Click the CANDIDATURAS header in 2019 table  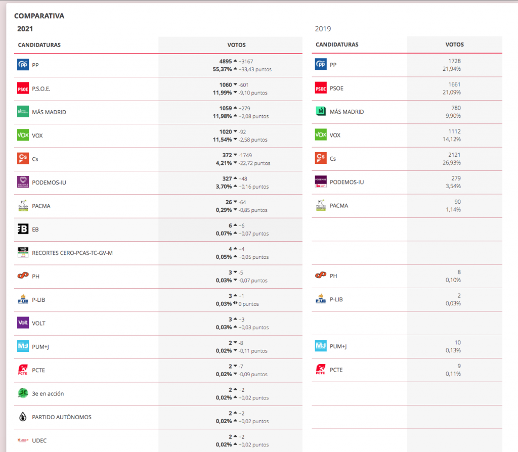[337, 44]
